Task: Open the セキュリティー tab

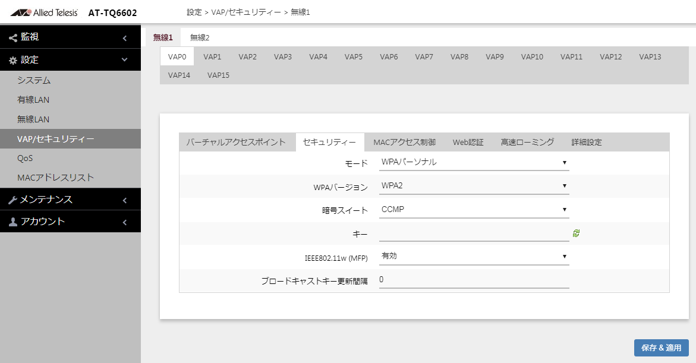Action: pos(329,143)
